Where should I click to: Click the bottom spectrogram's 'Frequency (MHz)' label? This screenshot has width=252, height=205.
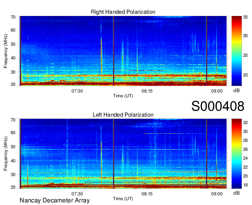click(6, 154)
